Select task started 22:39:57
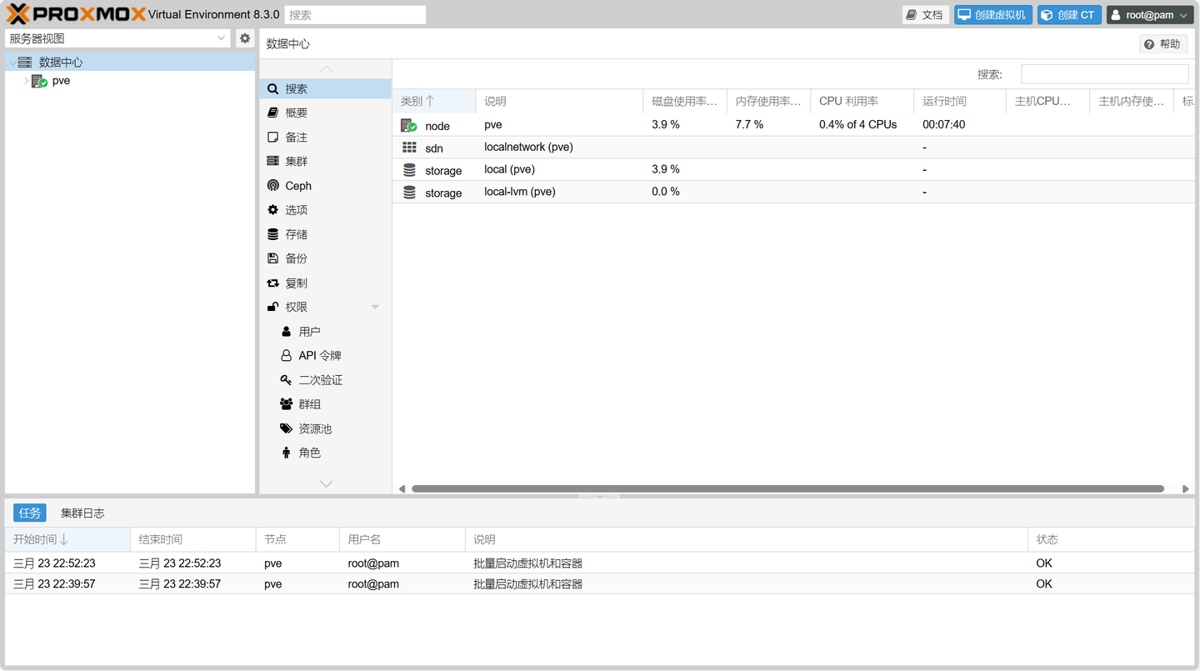 click(x=600, y=583)
